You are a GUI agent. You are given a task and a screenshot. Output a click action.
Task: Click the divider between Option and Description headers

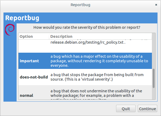49,36
